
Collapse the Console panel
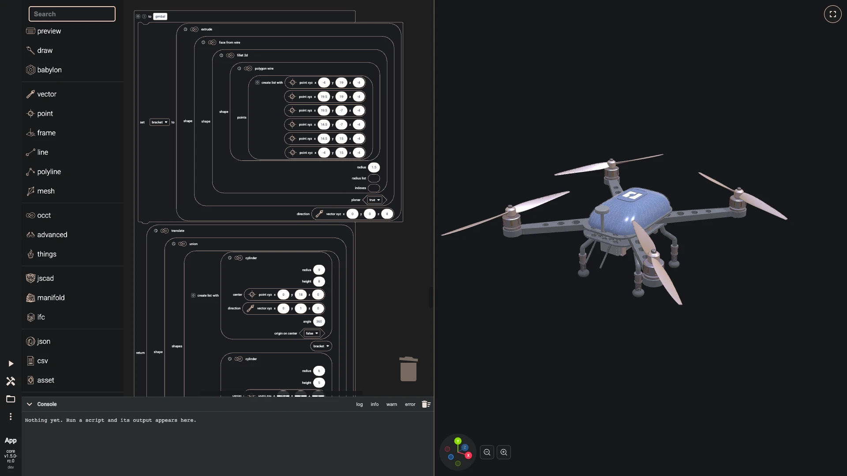tap(29, 404)
